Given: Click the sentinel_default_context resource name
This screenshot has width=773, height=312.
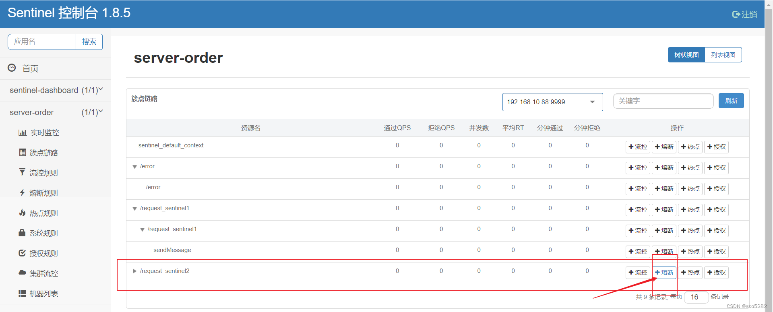Looking at the screenshot, I should point(171,145).
